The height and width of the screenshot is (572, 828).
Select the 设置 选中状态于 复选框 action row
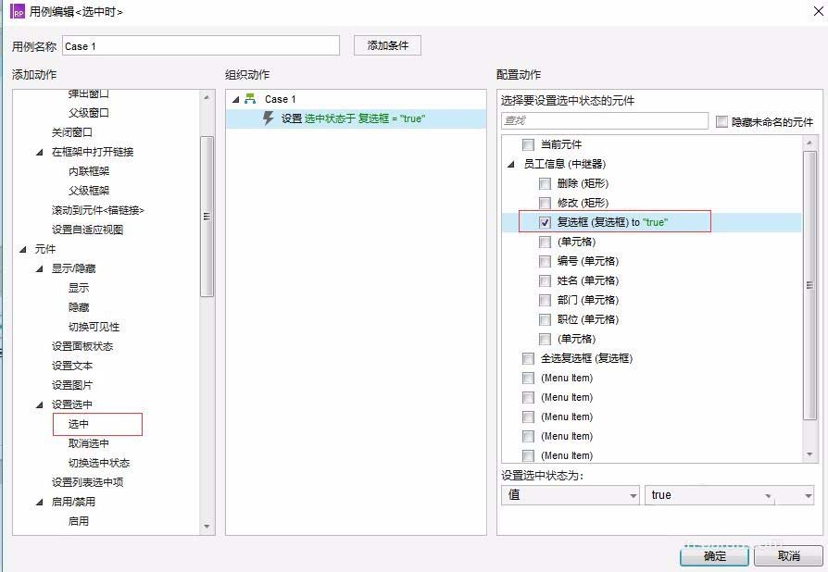coord(356,118)
